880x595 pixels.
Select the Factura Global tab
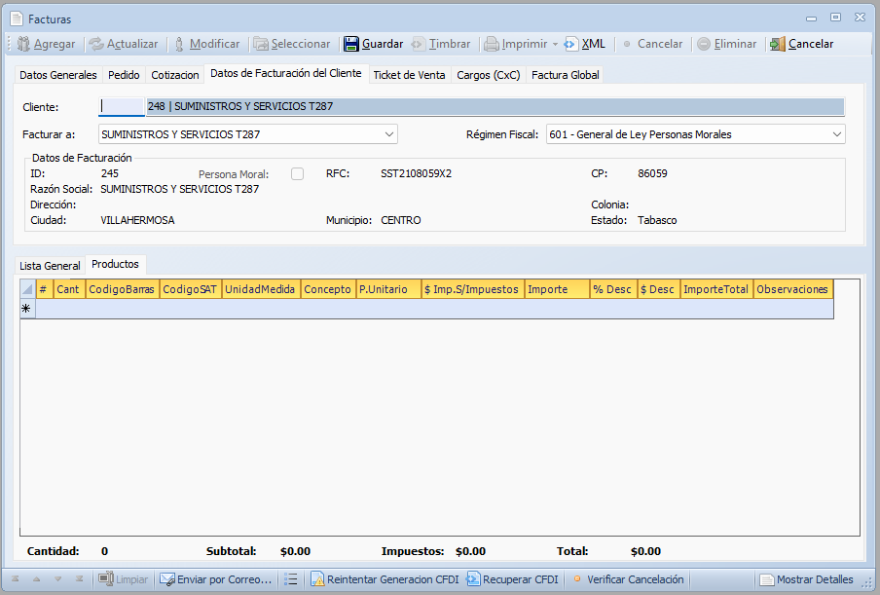click(565, 75)
